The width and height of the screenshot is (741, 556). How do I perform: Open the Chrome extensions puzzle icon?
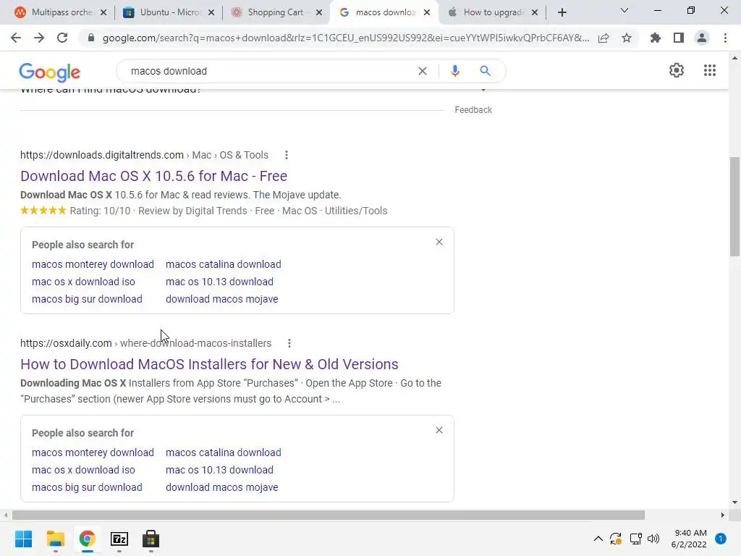pyautogui.click(x=656, y=38)
